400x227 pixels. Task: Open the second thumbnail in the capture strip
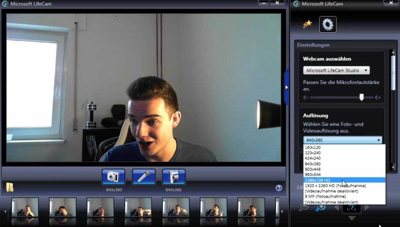tap(63, 207)
